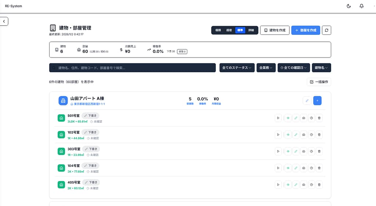Click the camera icon for room 102号室
The height and width of the screenshot is (206, 376).
[303, 135]
